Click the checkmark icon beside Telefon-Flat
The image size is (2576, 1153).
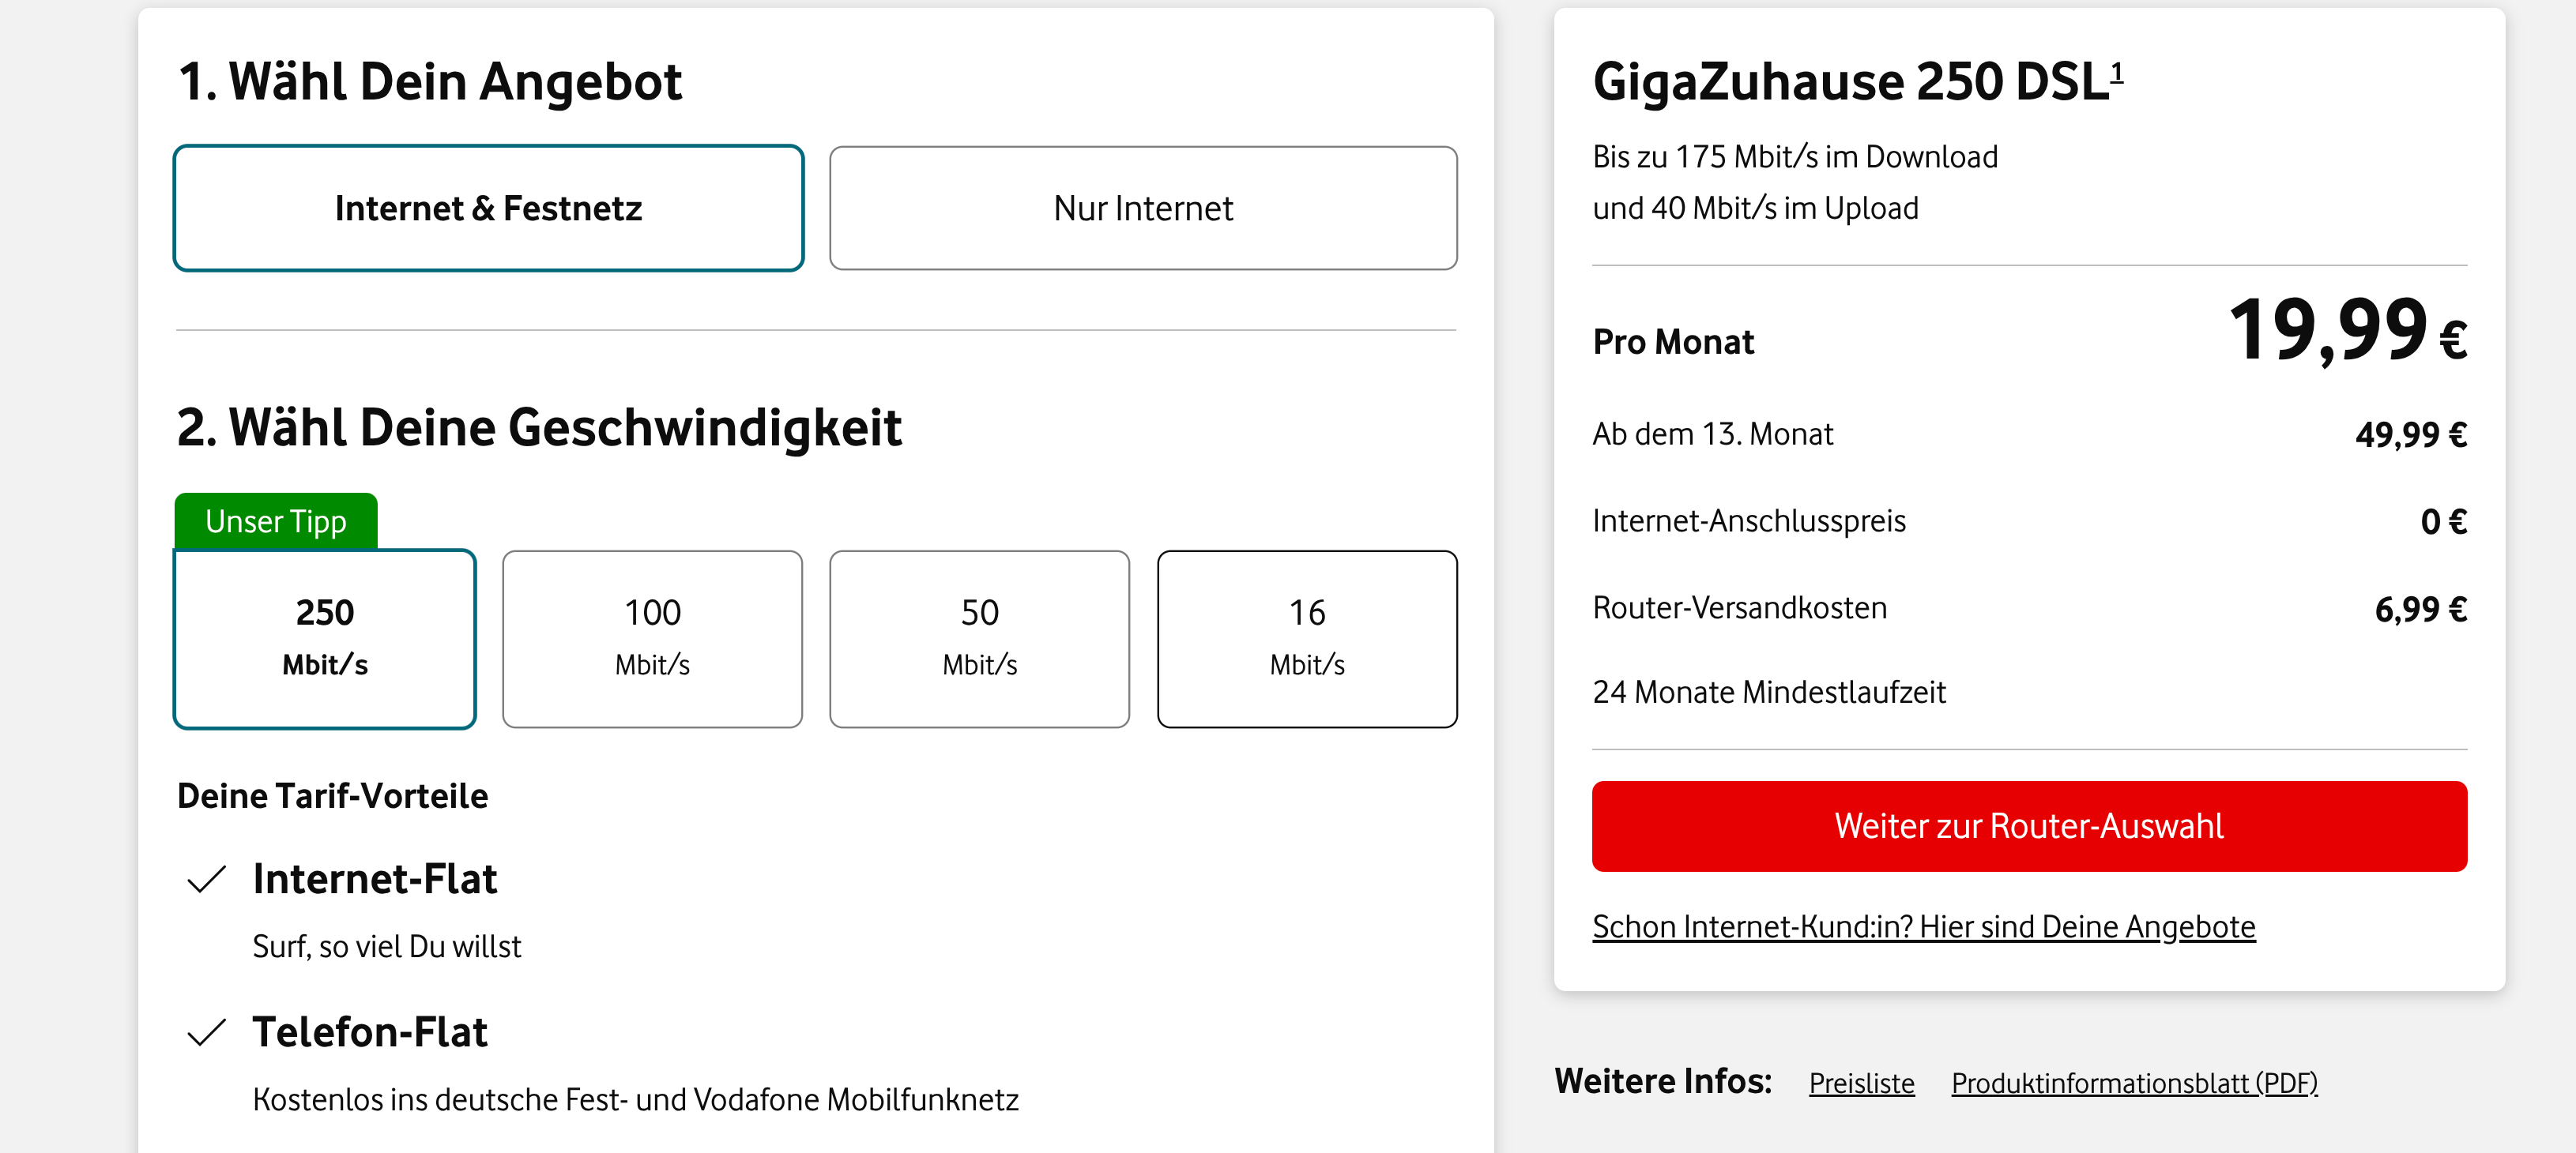pyautogui.click(x=205, y=1033)
